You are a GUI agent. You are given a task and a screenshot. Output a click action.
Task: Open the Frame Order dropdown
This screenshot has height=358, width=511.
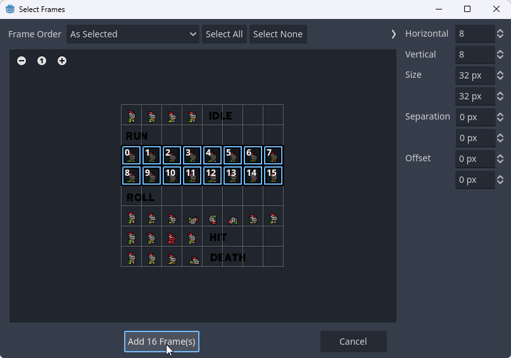click(x=133, y=34)
